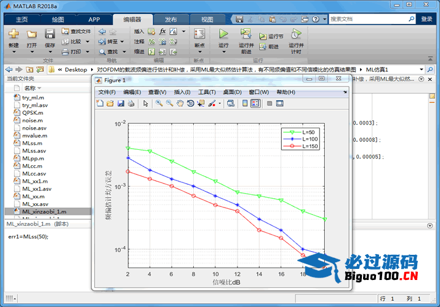Open the Save button dropdown arrow
The height and width of the screenshot is (307, 440).
coord(50,52)
